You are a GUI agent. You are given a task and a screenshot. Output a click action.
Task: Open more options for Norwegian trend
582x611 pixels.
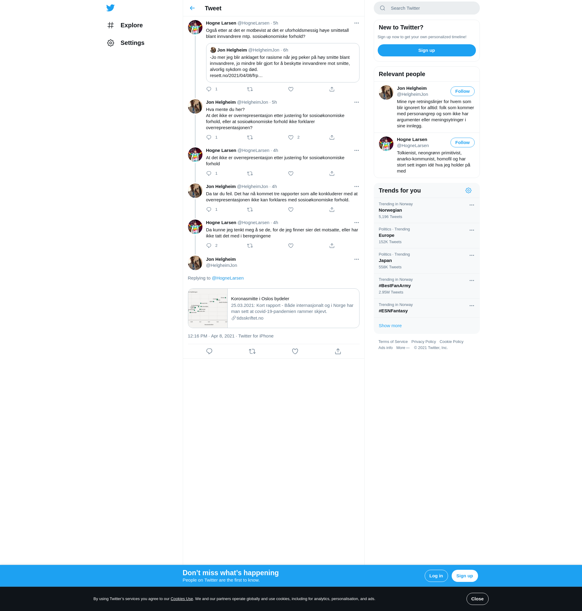click(472, 205)
